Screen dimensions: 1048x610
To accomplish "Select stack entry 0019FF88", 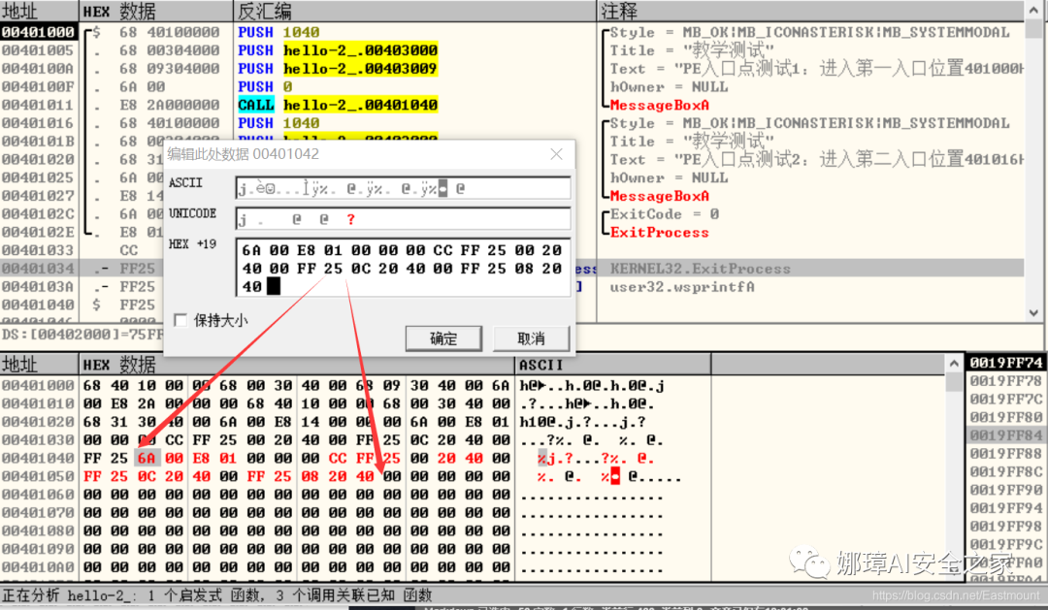I will click(1006, 453).
